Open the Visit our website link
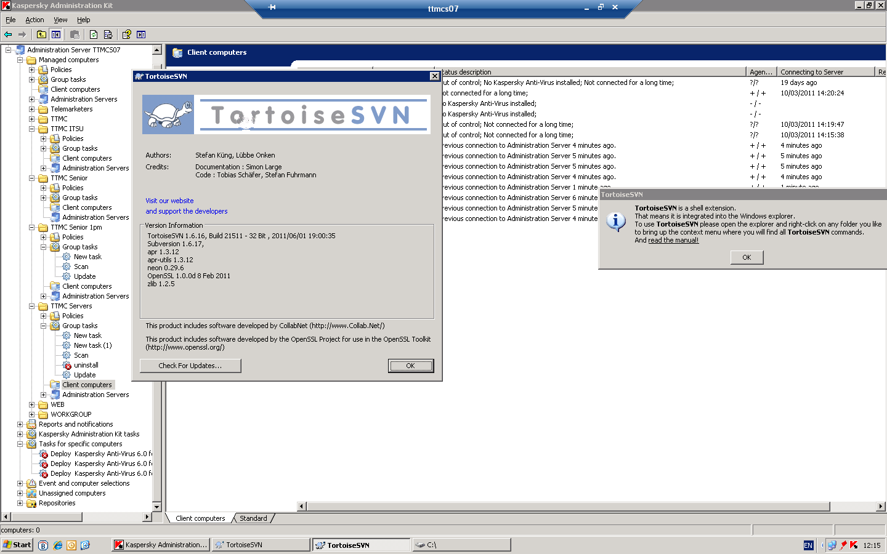Image resolution: width=887 pixels, height=554 pixels. click(x=169, y=201)
